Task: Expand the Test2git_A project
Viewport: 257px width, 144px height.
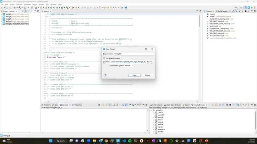Action: [x=2, y=14]
